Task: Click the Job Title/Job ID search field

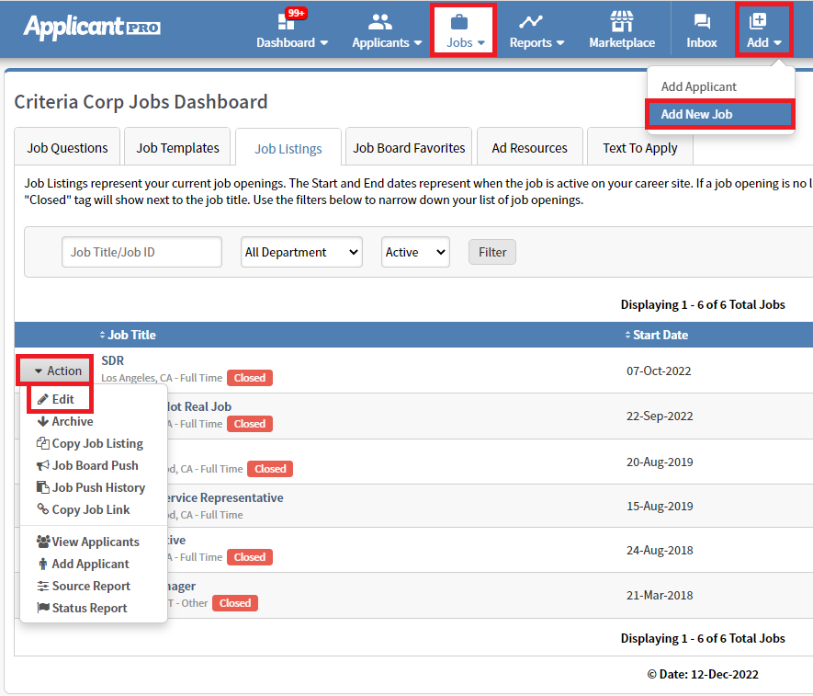Action: point(141,252)
